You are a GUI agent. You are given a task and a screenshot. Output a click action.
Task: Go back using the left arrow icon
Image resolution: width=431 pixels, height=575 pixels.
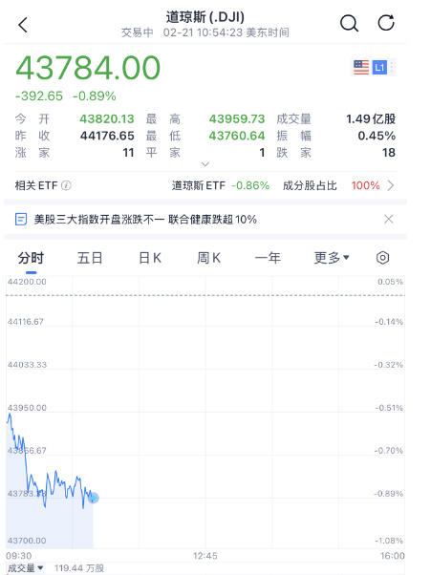(x=23, y=25)
